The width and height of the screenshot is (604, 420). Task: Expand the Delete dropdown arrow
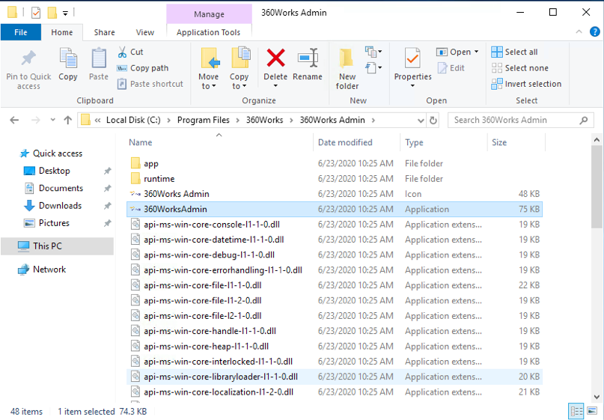pyautogui.click(x=275, y=85)
